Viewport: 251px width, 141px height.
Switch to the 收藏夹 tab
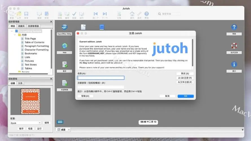(21, 26)
